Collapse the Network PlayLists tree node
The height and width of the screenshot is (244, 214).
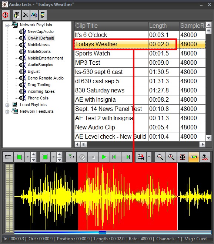click(7, 25)
